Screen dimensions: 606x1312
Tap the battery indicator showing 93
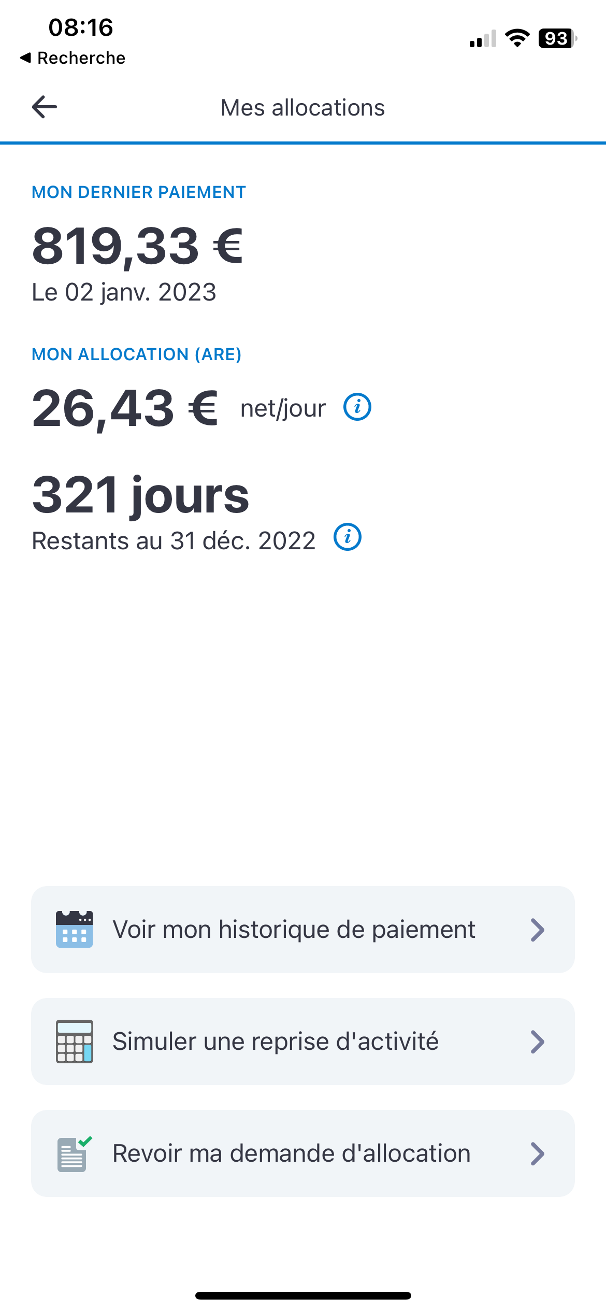(x=557, y=38)
